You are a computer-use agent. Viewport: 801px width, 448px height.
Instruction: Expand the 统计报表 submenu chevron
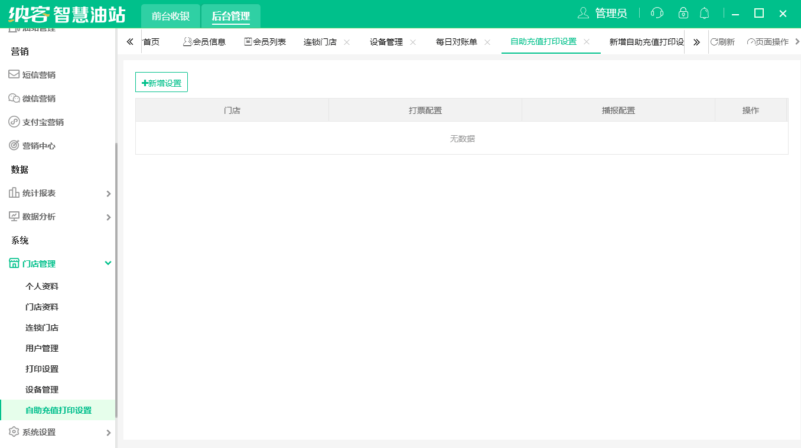pyautogui.click(x=109, y=193)
